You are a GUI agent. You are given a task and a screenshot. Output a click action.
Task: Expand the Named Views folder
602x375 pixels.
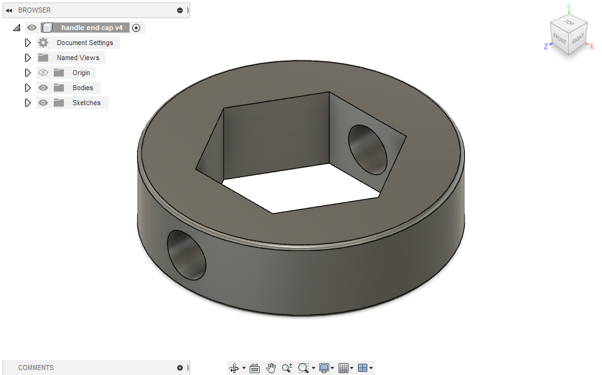click(x=28, y=57)
